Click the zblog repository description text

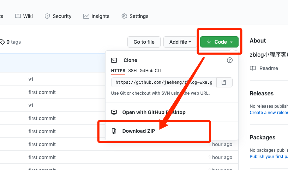(x=269, y=55)
